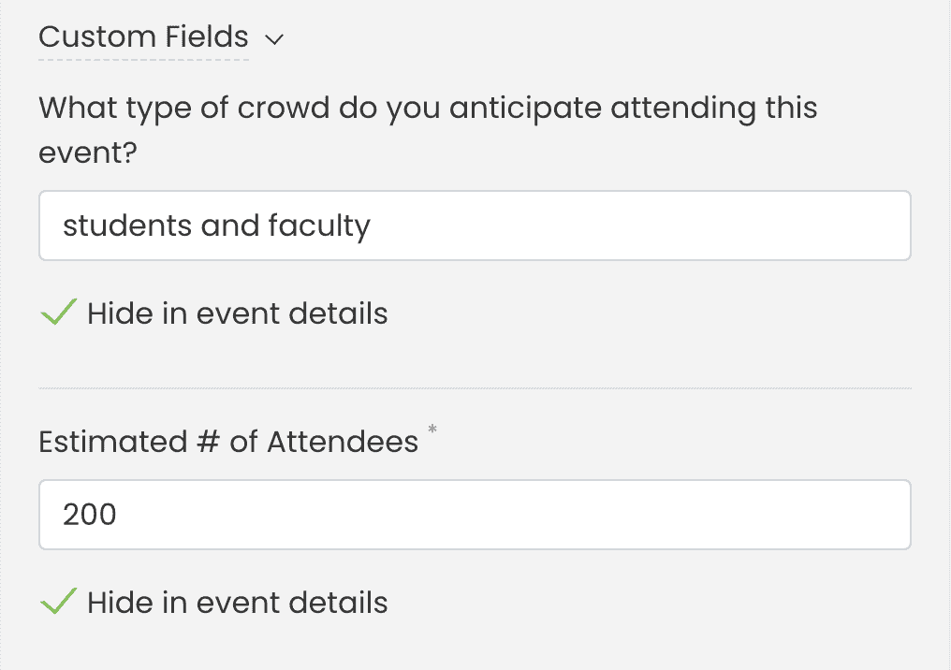Click the required asterisk beside Attendees label
The height and width of the screenshot is (670, 951).
(432, 430)
